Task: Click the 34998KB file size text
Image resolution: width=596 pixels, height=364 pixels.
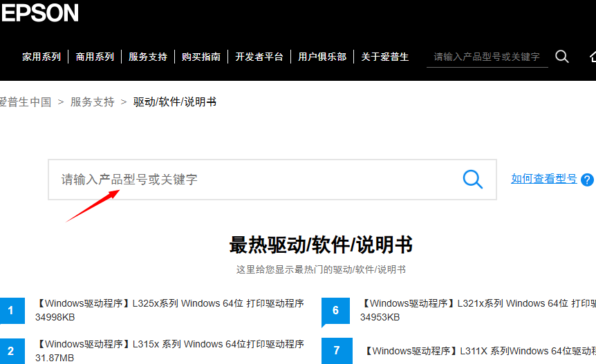Action: pos(55,317)
